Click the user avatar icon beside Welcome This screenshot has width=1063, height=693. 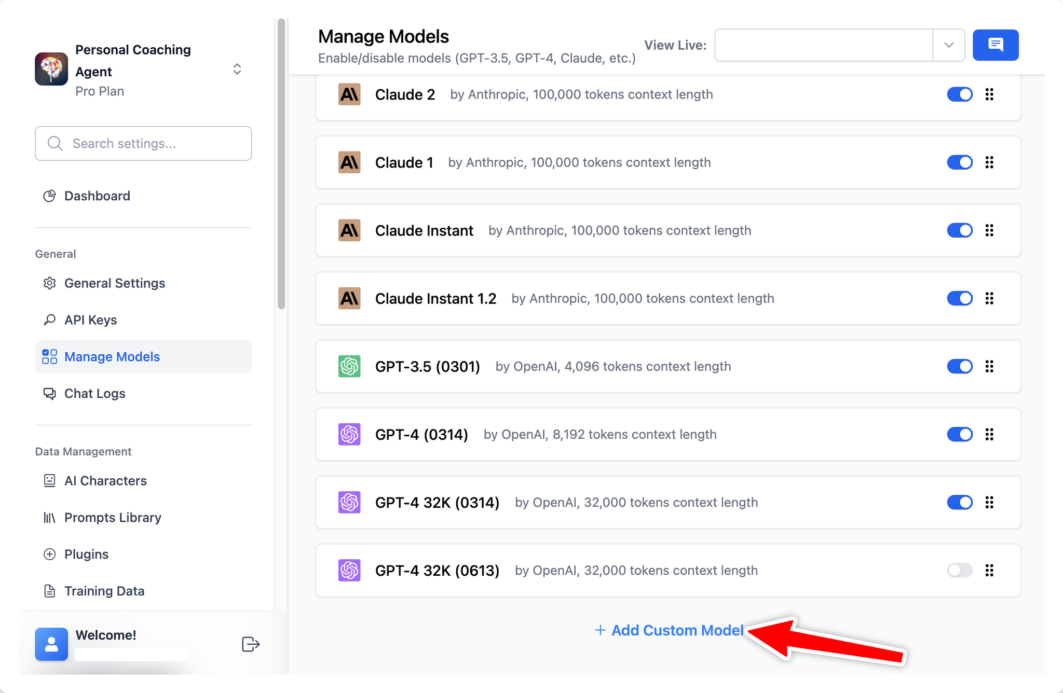pos(51,644)
